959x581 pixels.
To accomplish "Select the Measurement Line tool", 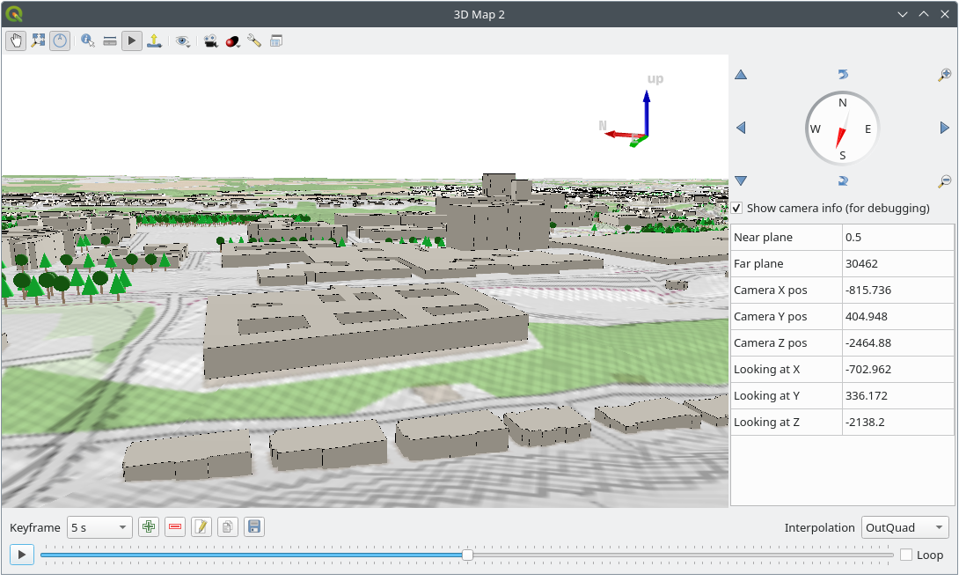I will (x=110, y=40).
